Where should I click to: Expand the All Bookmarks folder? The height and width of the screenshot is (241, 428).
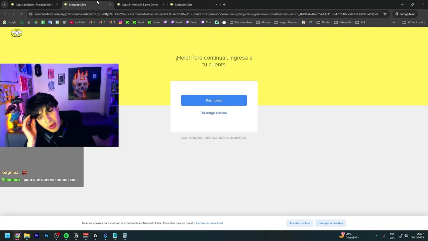(x=414, y=22)
